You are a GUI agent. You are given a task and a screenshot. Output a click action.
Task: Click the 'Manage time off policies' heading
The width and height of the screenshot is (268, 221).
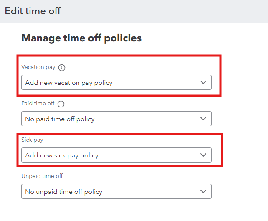[x=81, y=38]
